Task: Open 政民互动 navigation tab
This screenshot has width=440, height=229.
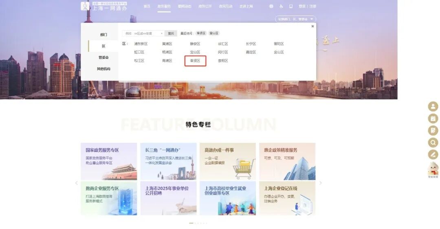Action: coord(226,6)
